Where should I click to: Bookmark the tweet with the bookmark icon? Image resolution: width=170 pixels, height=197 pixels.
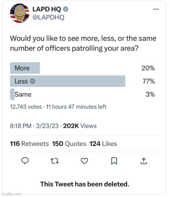[114, 161]
